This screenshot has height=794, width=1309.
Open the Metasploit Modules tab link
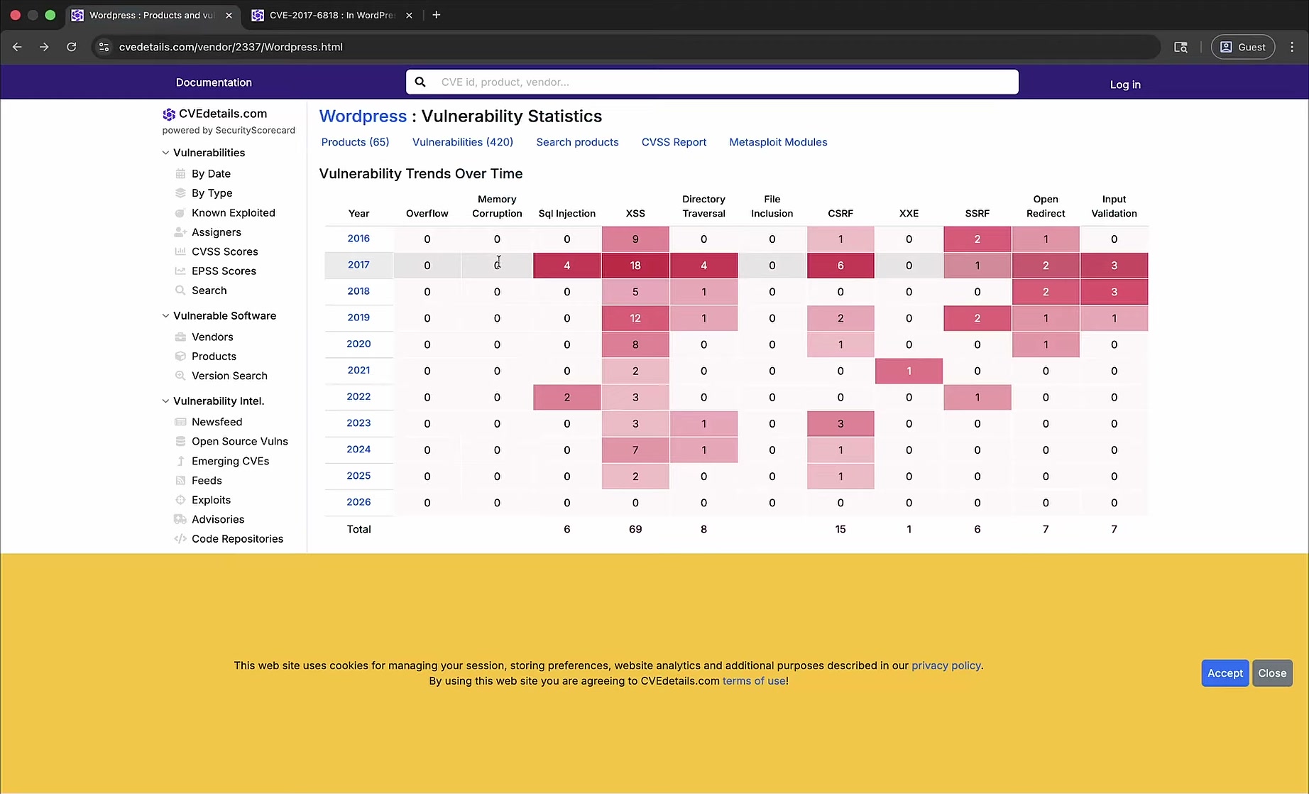click(778, 142)
